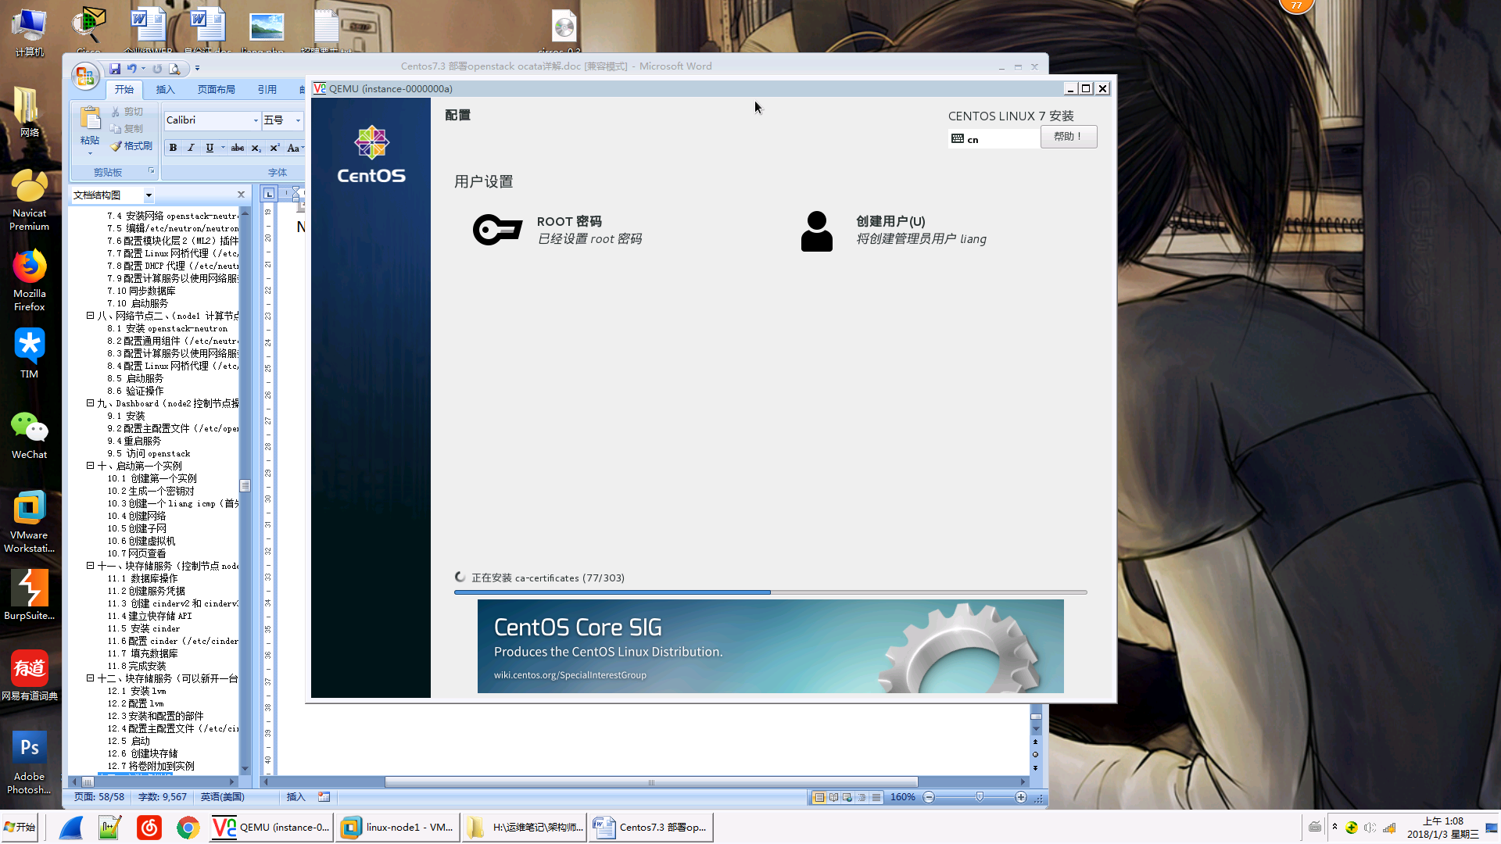The width and height of the screenshot is (1501, 844).
Task: Select Web Layout view icon
Action: pyautogui.click(x=847, y=797)
